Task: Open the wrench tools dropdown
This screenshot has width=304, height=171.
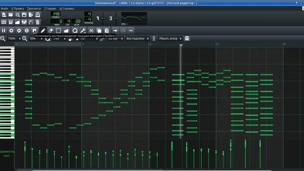Action: pos(83,30)
